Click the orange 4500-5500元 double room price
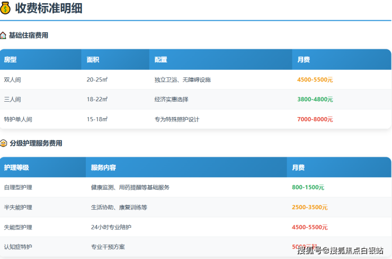This screenshot has height=259, width=392. pos(315,79)
